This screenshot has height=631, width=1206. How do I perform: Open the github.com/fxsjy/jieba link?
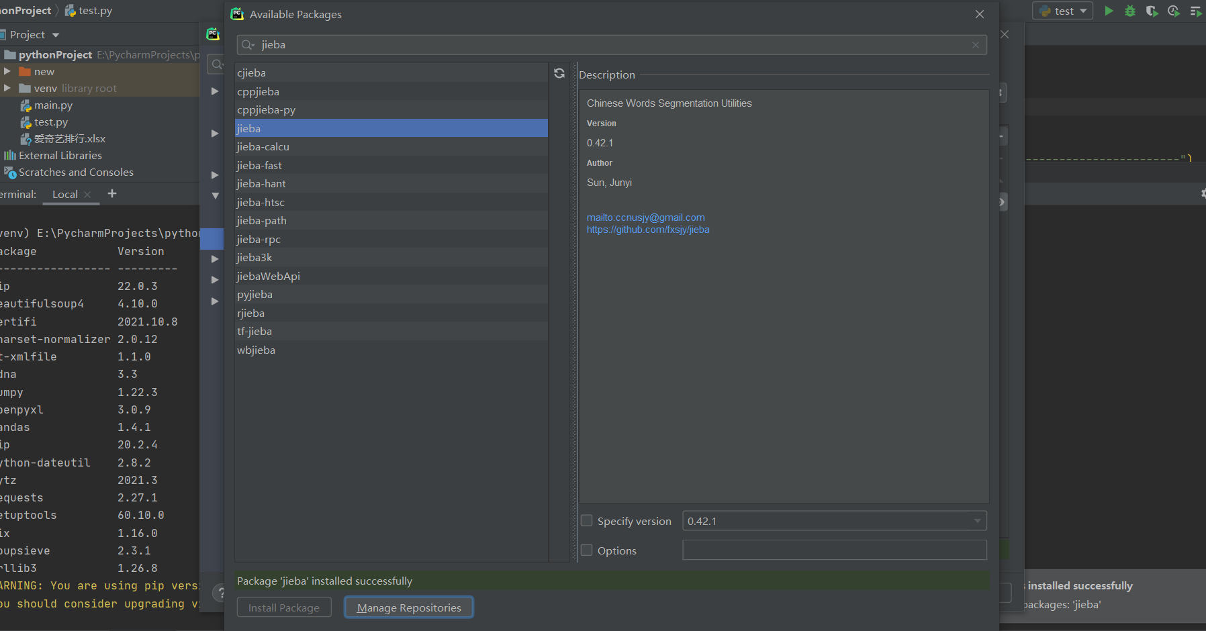(x=648, y=230)
